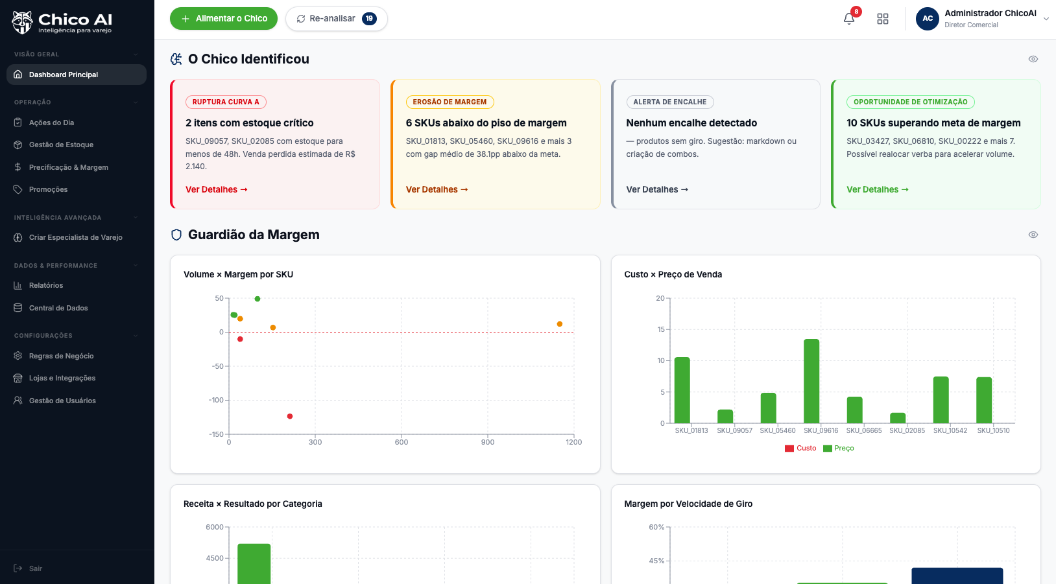Viewport: 1056px width, 584px height.
Task: Click Sair to log out
Action: [77, 568]
